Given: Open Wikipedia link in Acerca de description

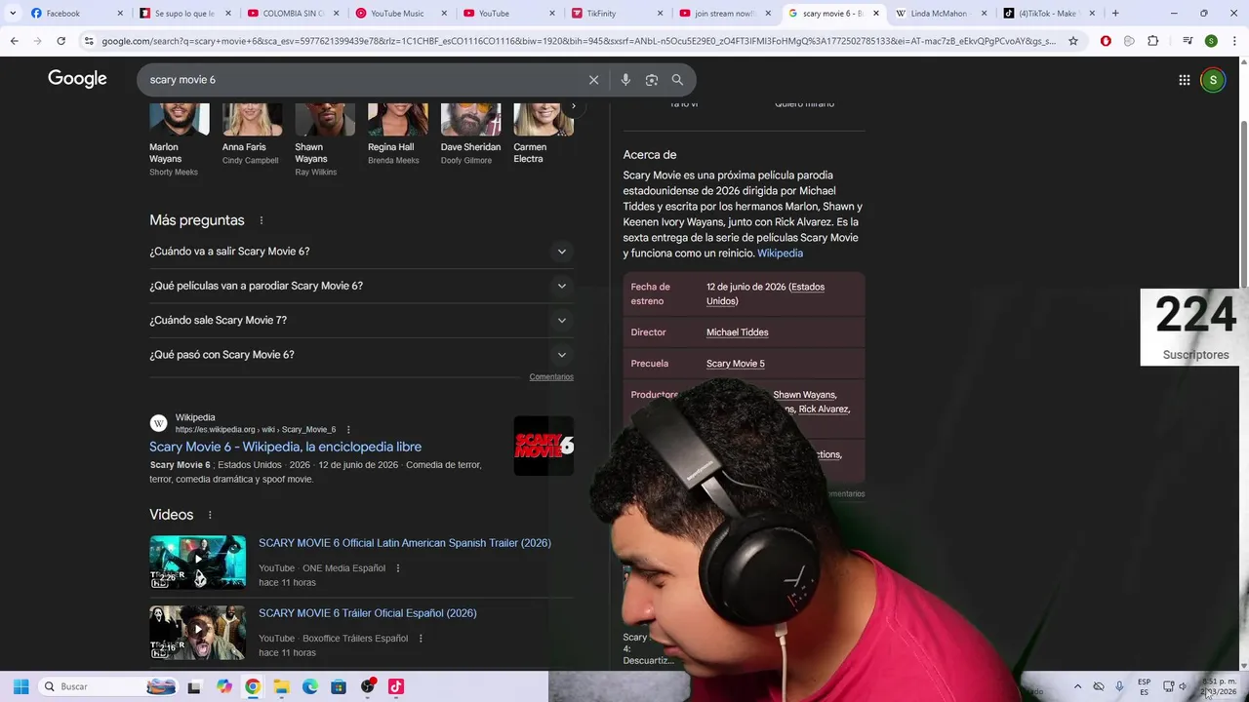Looking at the screenshot, I should tap(780, 253).
